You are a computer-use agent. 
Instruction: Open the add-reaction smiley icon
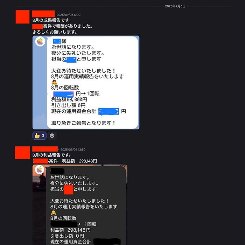(52, 136)
